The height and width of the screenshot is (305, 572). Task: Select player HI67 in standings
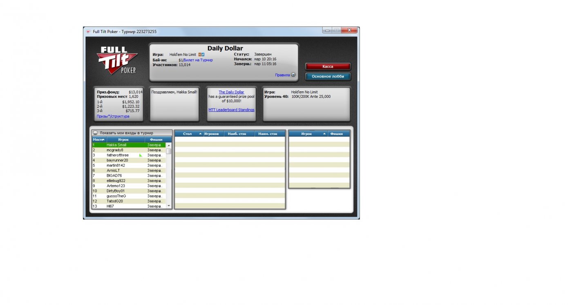pos(129,206)
